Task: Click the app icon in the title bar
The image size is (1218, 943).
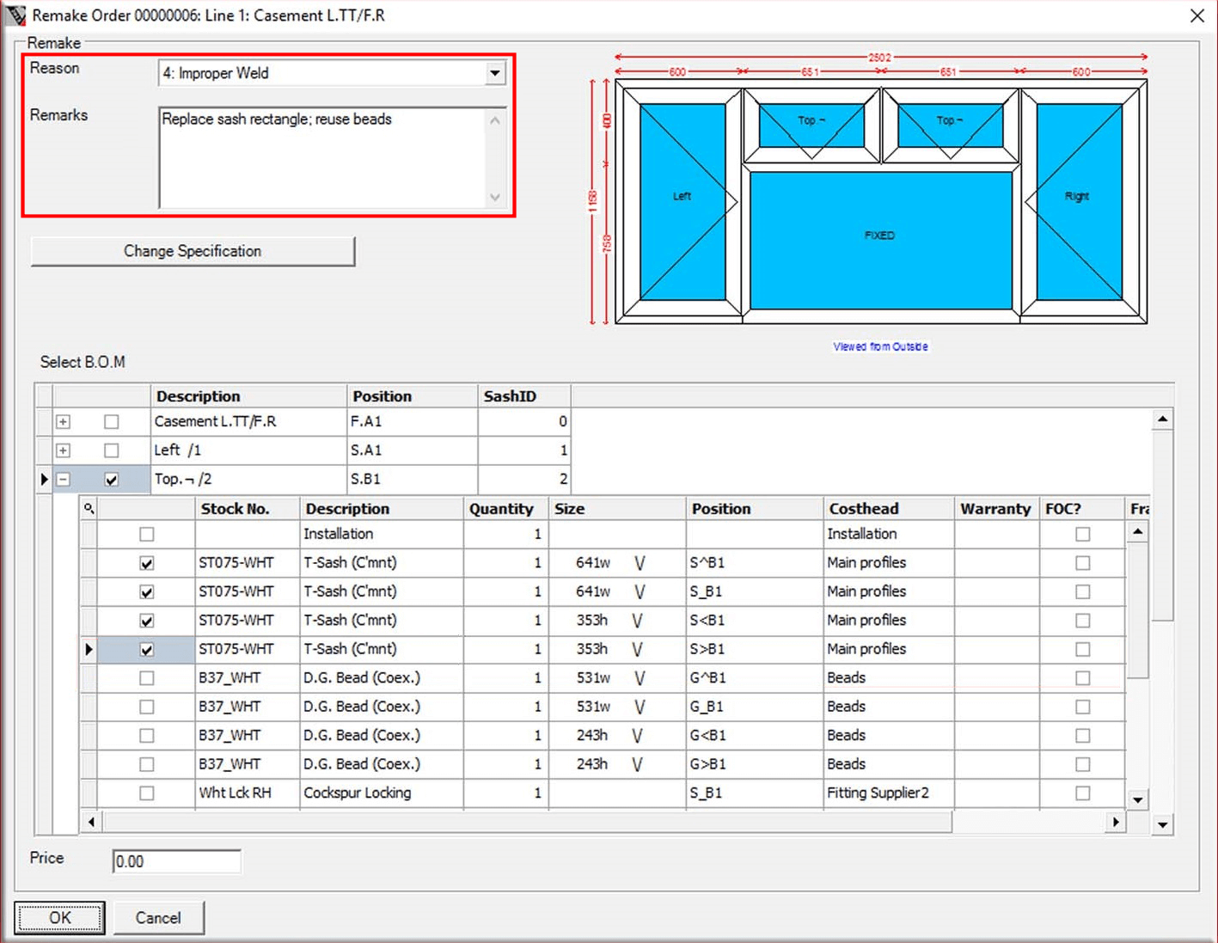Action: coord(15,15)
